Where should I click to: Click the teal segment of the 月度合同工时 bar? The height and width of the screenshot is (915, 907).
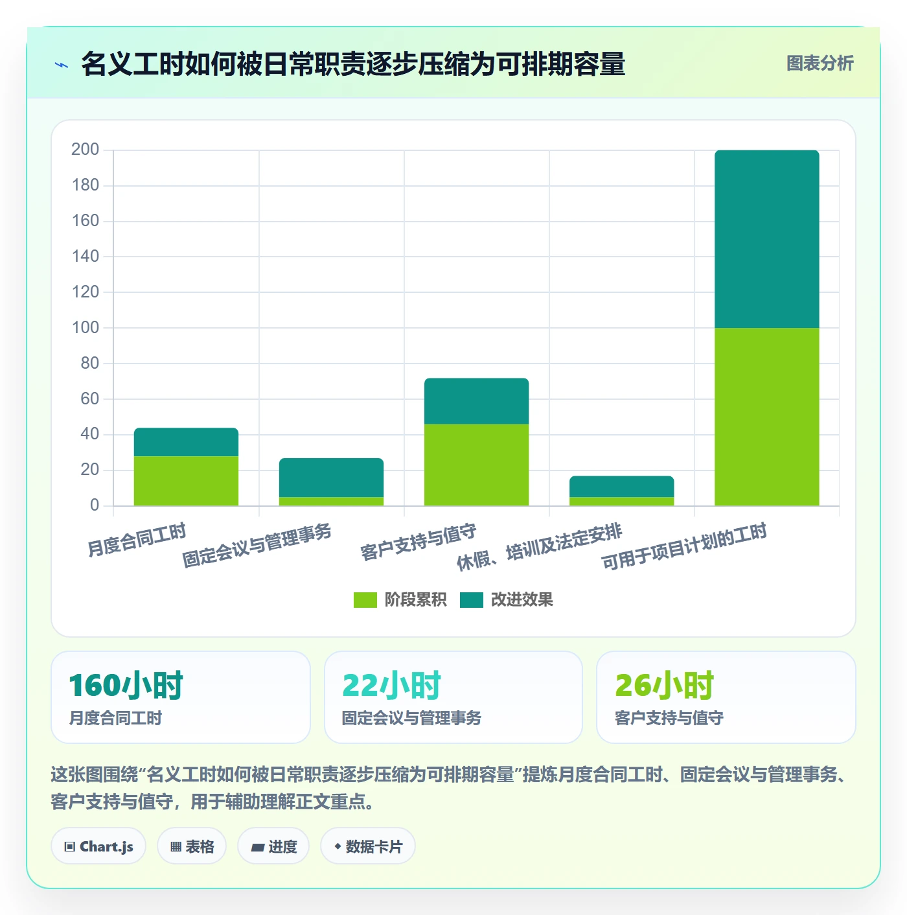tap(186, 442)
